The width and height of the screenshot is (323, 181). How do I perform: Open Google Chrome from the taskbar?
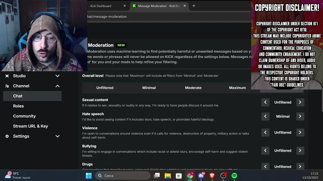pos(190,176)
